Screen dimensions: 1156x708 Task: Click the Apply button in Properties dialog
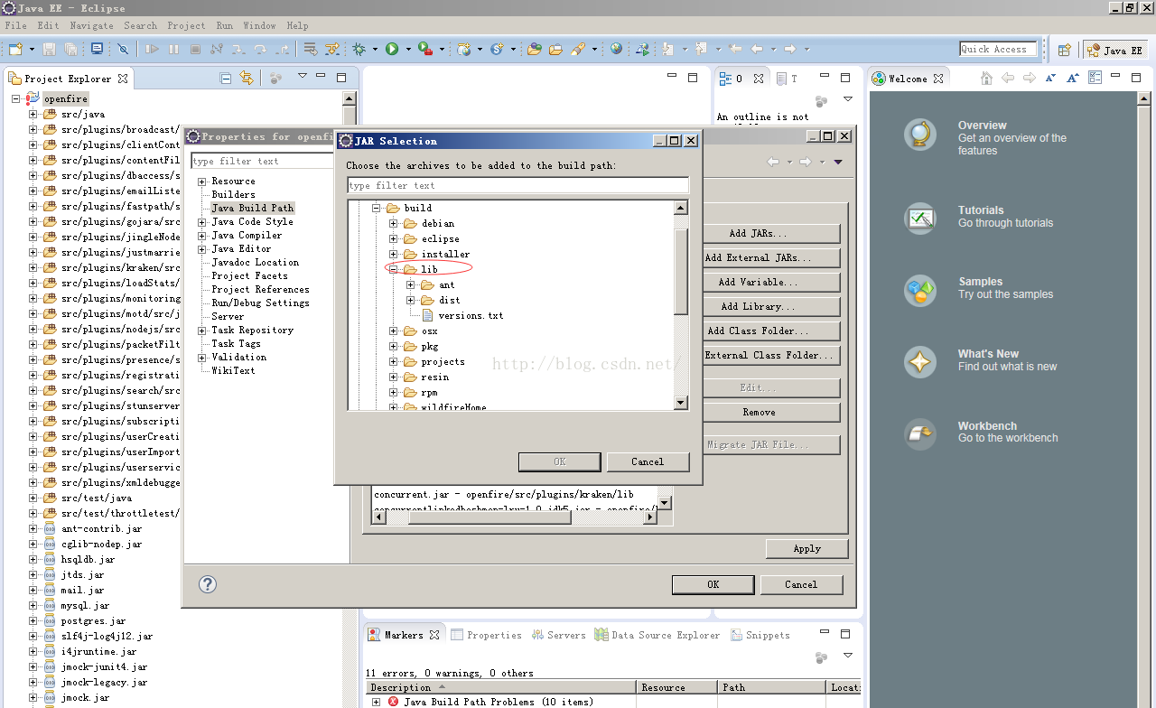(x=806, y=549)
